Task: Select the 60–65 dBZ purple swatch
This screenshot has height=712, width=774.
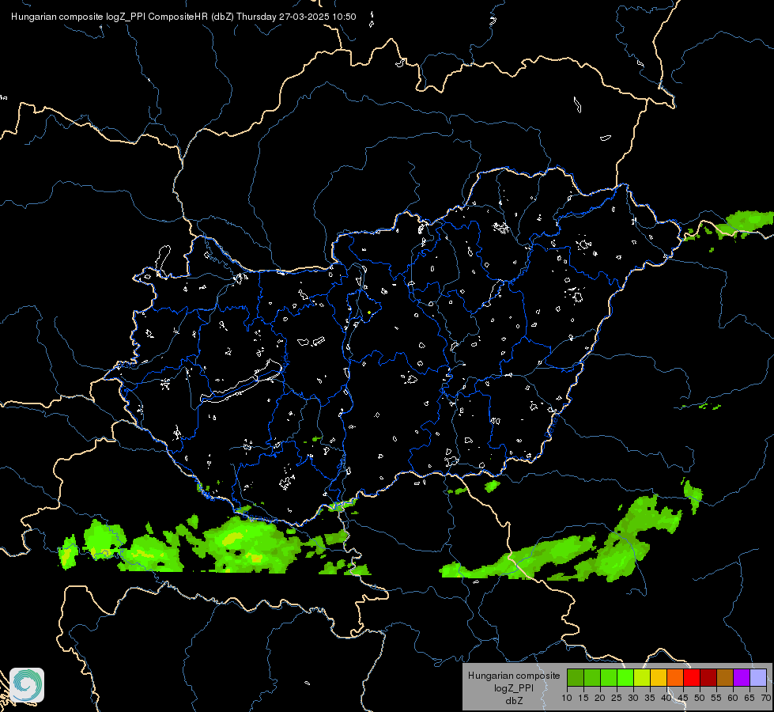Action: 742,677
